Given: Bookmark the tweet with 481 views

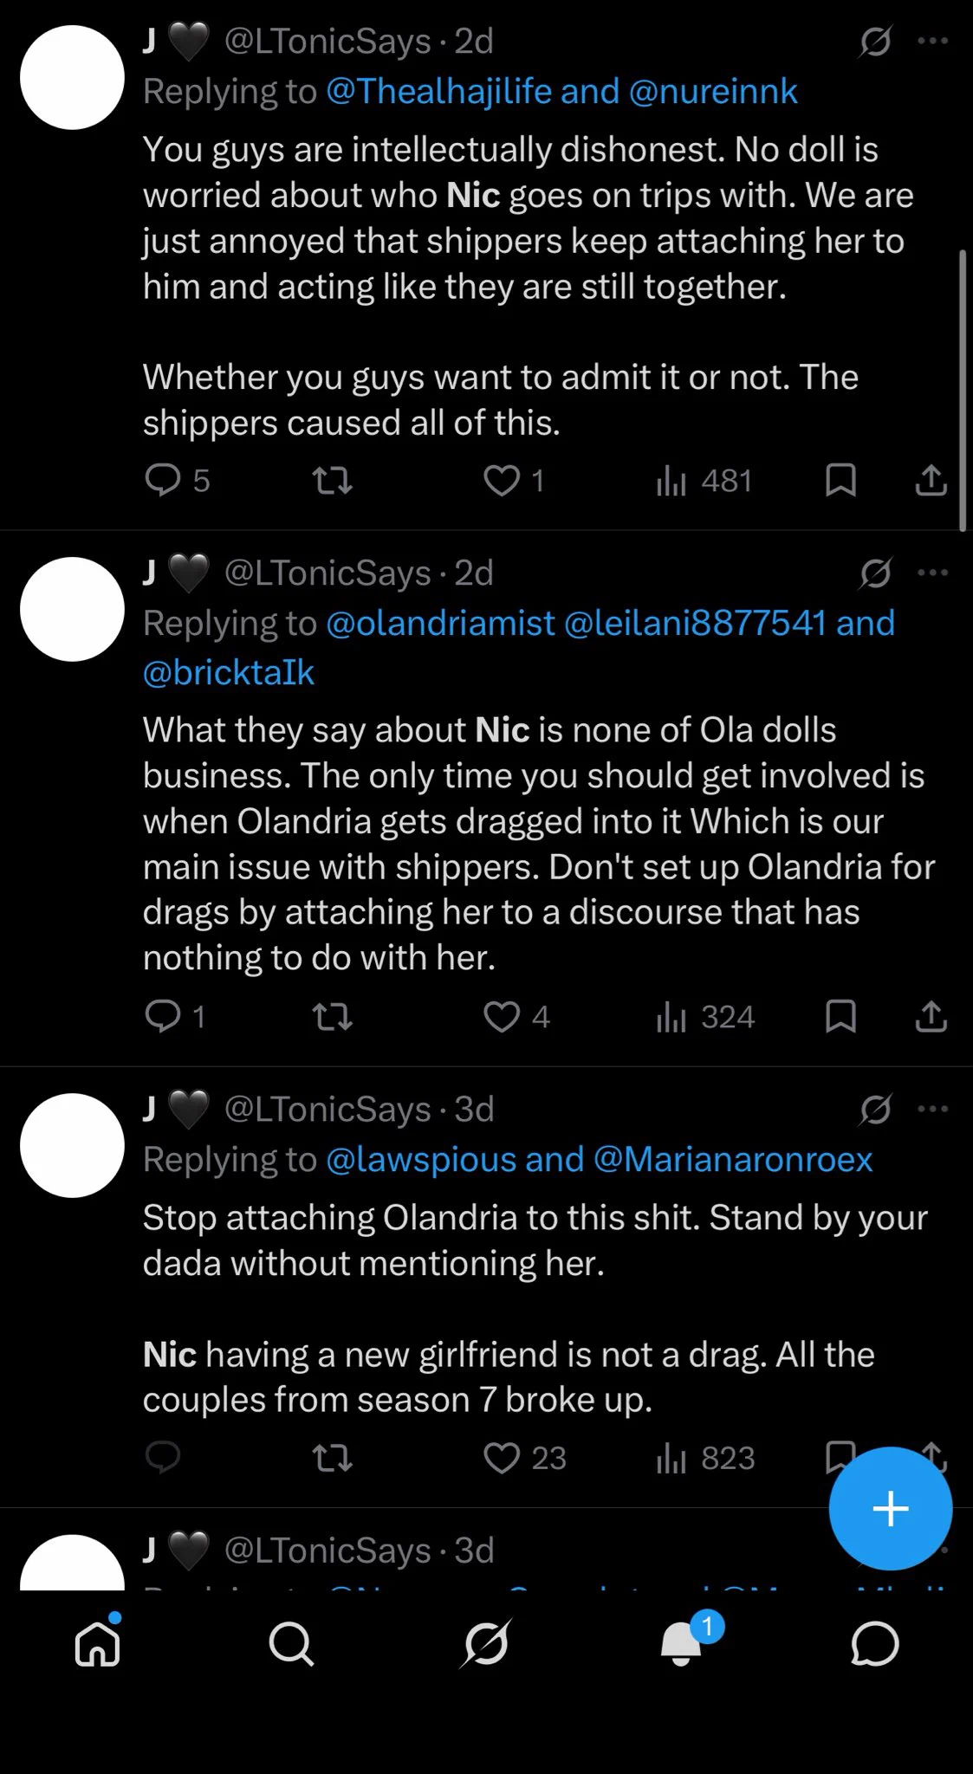Looking at the screenshot, I should pos(840,480).
